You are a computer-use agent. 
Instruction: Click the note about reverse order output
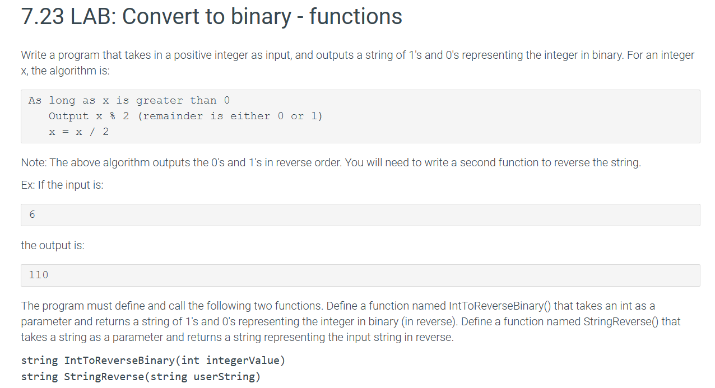331,163
